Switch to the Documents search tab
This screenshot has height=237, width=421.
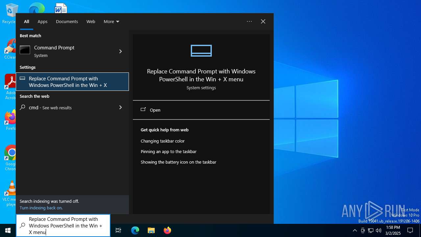pyautogui.click(x=67, y=21)
